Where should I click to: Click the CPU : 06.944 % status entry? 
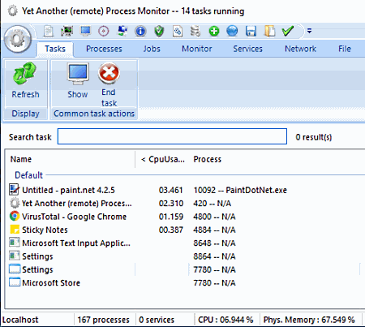click(x=225, y=320)
